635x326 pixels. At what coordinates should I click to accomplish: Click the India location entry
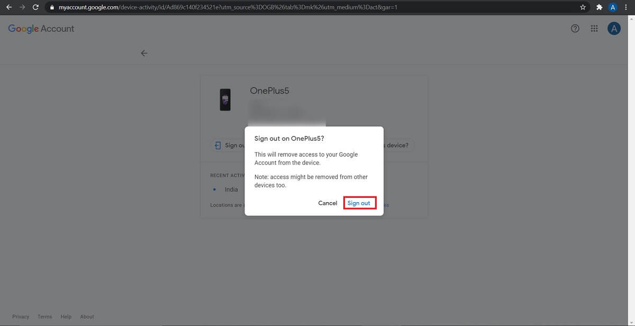coord(231,189)
